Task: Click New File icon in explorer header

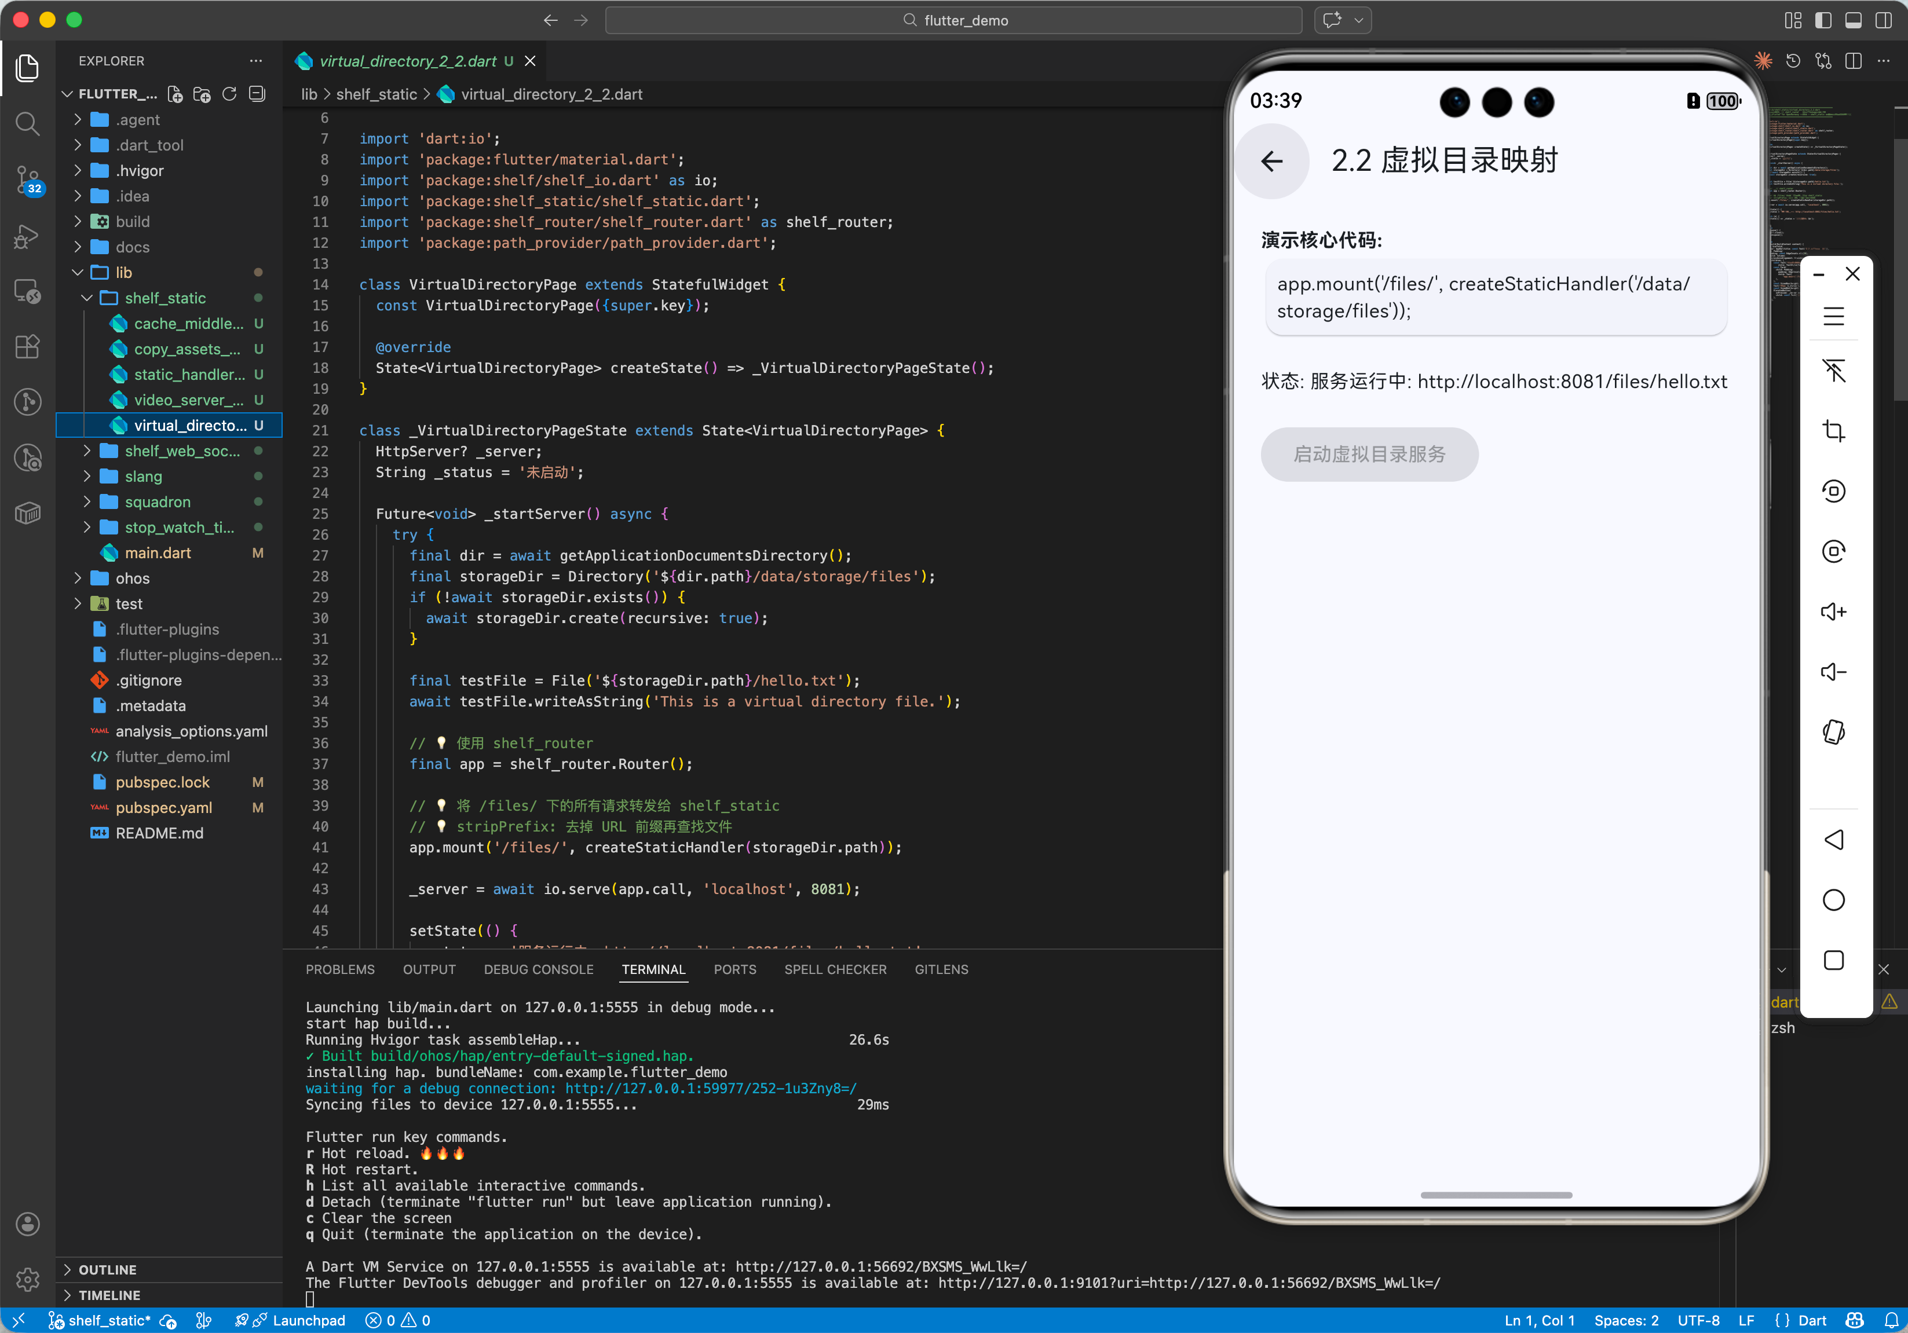Action: pyautogui.click(x=174, y=95)
